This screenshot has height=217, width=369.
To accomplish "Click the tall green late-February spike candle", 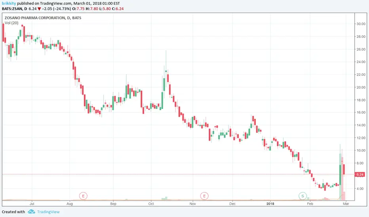I will [340, 175].
